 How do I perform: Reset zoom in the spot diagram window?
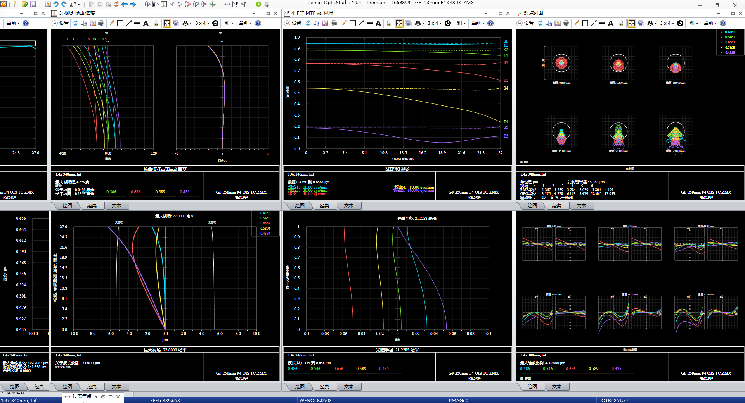coord(680,23)
